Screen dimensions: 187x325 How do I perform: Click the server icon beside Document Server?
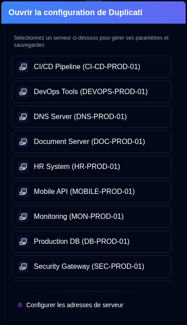pos(23,142)
